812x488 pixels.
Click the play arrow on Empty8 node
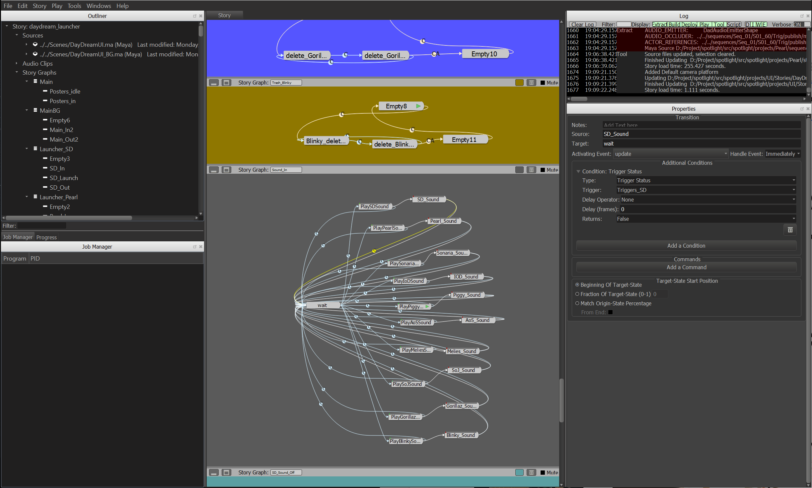pyautogui.click(x=418, y=106)
